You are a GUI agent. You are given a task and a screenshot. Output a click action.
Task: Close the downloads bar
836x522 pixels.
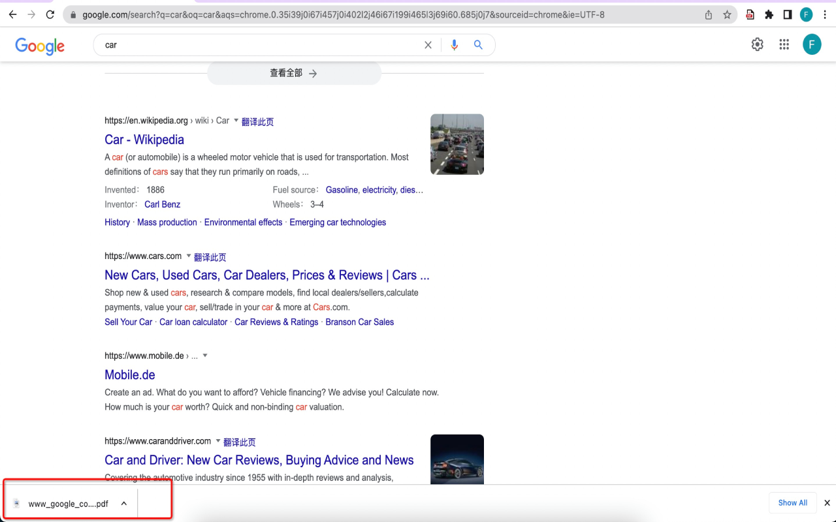coord(827,503)
